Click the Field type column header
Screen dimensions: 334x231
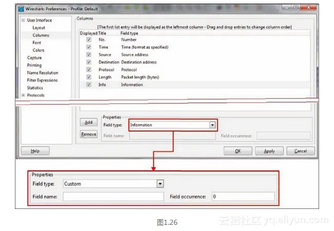coord(129,33)
